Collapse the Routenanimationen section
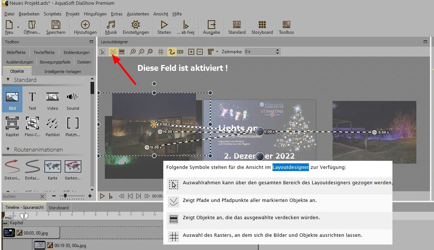This screenshot has width=434, height=250. point(8,150)
